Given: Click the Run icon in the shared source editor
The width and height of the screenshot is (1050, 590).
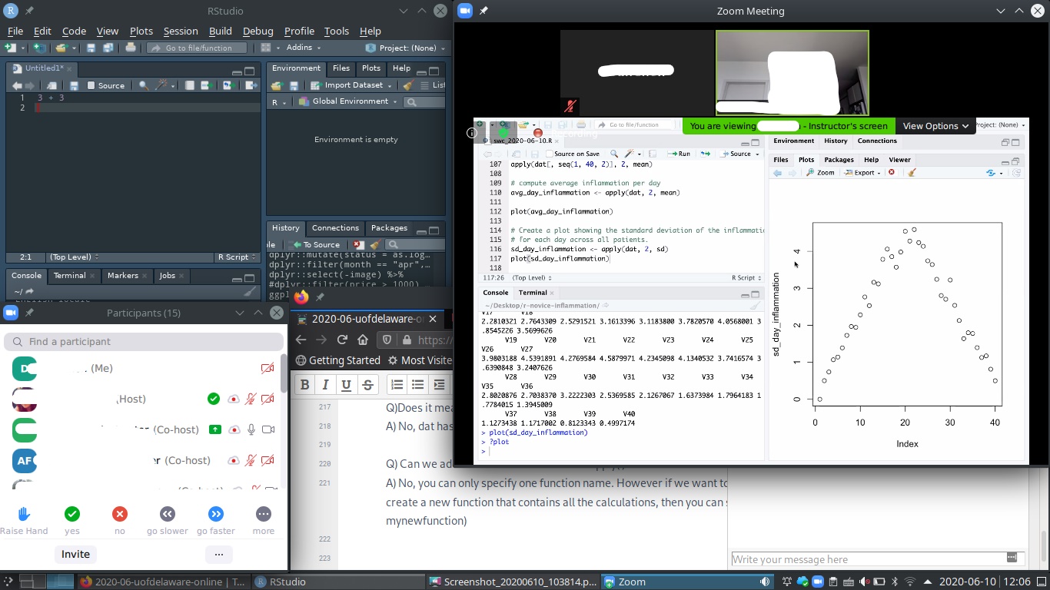Looking at the screenshot, I should [x=677, y=154].
